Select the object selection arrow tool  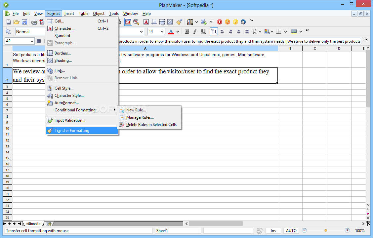8,31
